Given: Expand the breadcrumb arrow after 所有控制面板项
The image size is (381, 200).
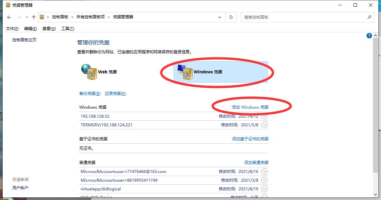Looking at the screenshot, I should [x=109, y=17].
